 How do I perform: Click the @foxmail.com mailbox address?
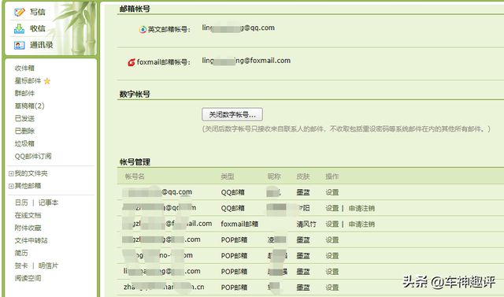pos(246,61)
